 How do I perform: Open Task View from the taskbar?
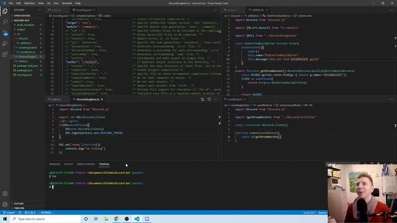pyautogui.click(x=96, y=219)
